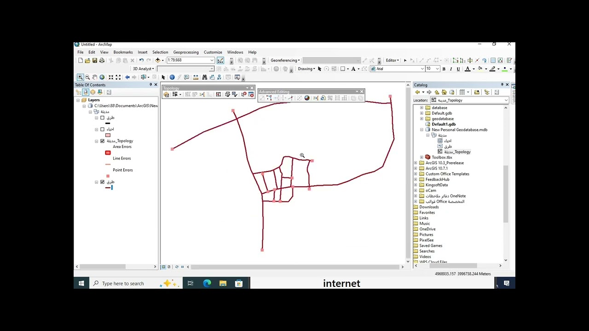Click the Area Errors red symbol swatch
Screen dimensions: 589x331
tap(108, 153)
